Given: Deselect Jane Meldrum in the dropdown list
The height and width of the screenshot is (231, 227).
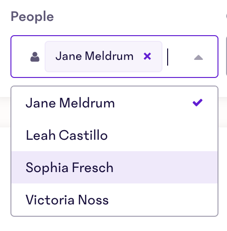Looking at the screenshot, I should (114, 103).
